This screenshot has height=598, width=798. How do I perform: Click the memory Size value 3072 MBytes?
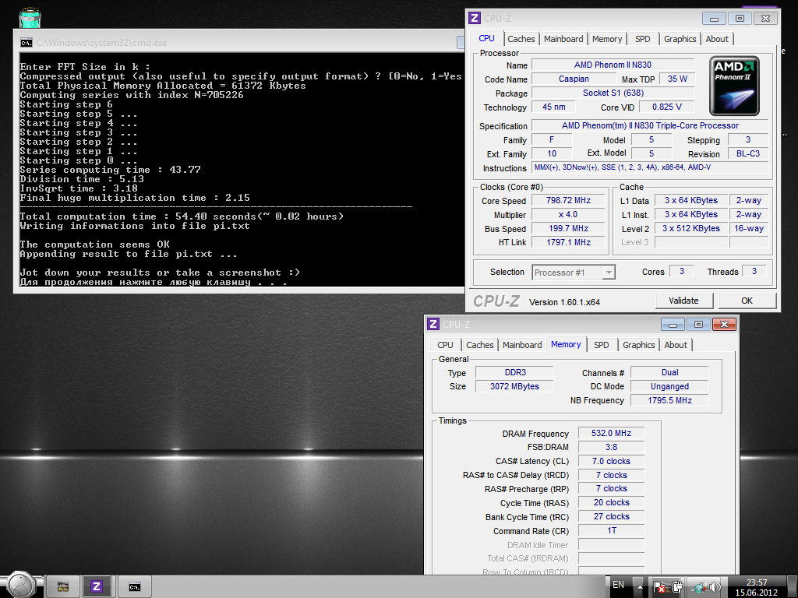pos(514,386)
